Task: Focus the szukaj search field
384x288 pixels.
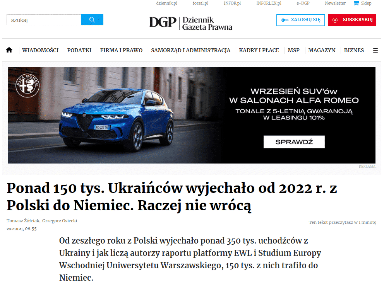Action: tap(44, 20)
